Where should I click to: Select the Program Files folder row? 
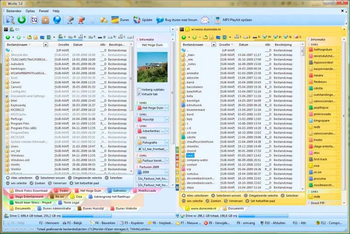pyautogui.click(x=67, y=124)
